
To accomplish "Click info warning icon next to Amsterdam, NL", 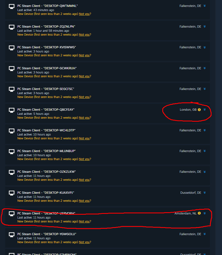I will coord(199,213).
